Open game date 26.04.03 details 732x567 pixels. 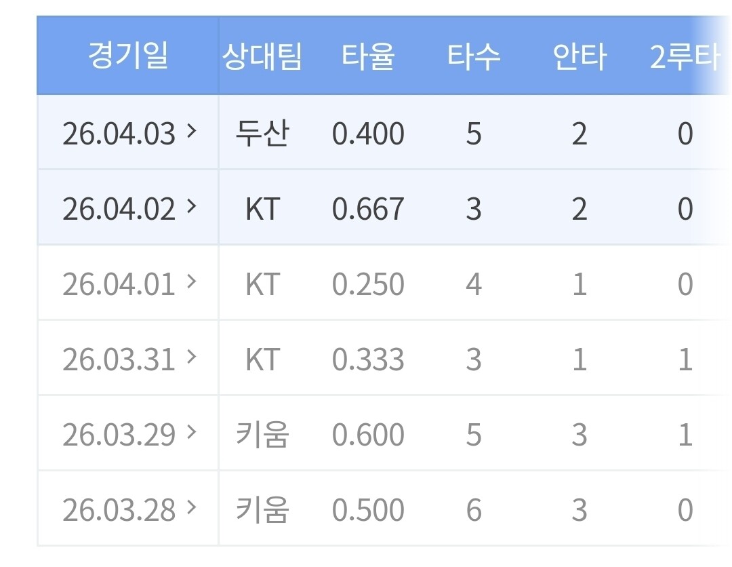pos(119,134)
